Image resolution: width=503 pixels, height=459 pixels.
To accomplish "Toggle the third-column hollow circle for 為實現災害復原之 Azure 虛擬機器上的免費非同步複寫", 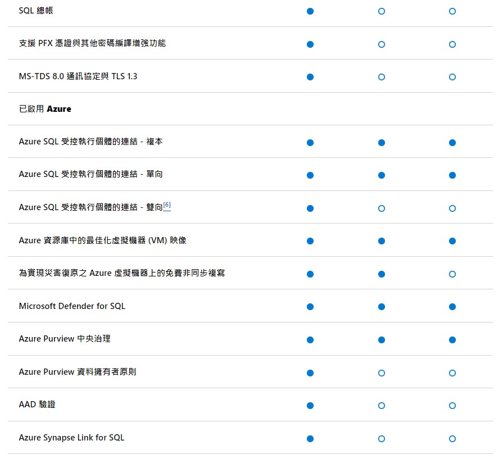I will tap(452, 274).
